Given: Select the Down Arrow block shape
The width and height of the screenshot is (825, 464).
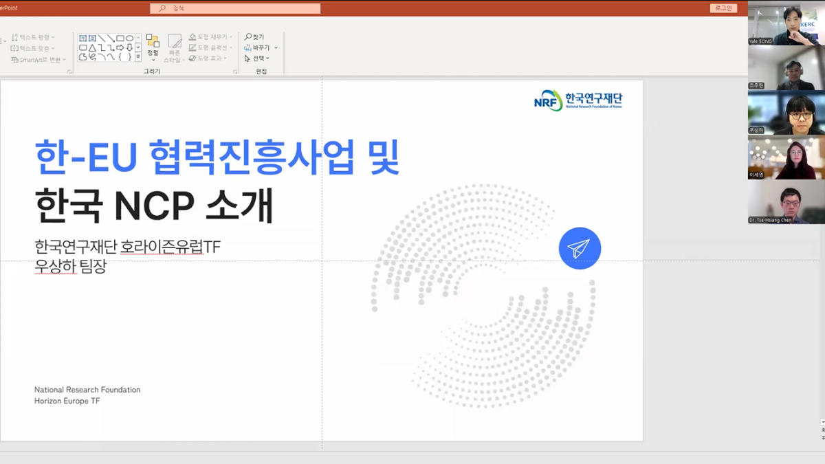Looking at the screenshot, I should [129, 48].
